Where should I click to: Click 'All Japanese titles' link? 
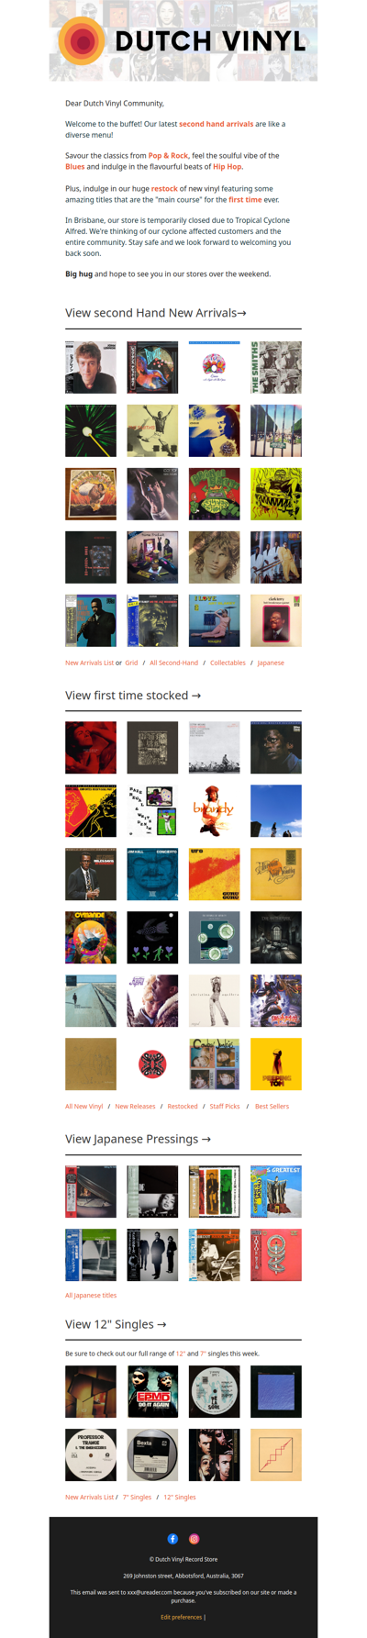91,1296
